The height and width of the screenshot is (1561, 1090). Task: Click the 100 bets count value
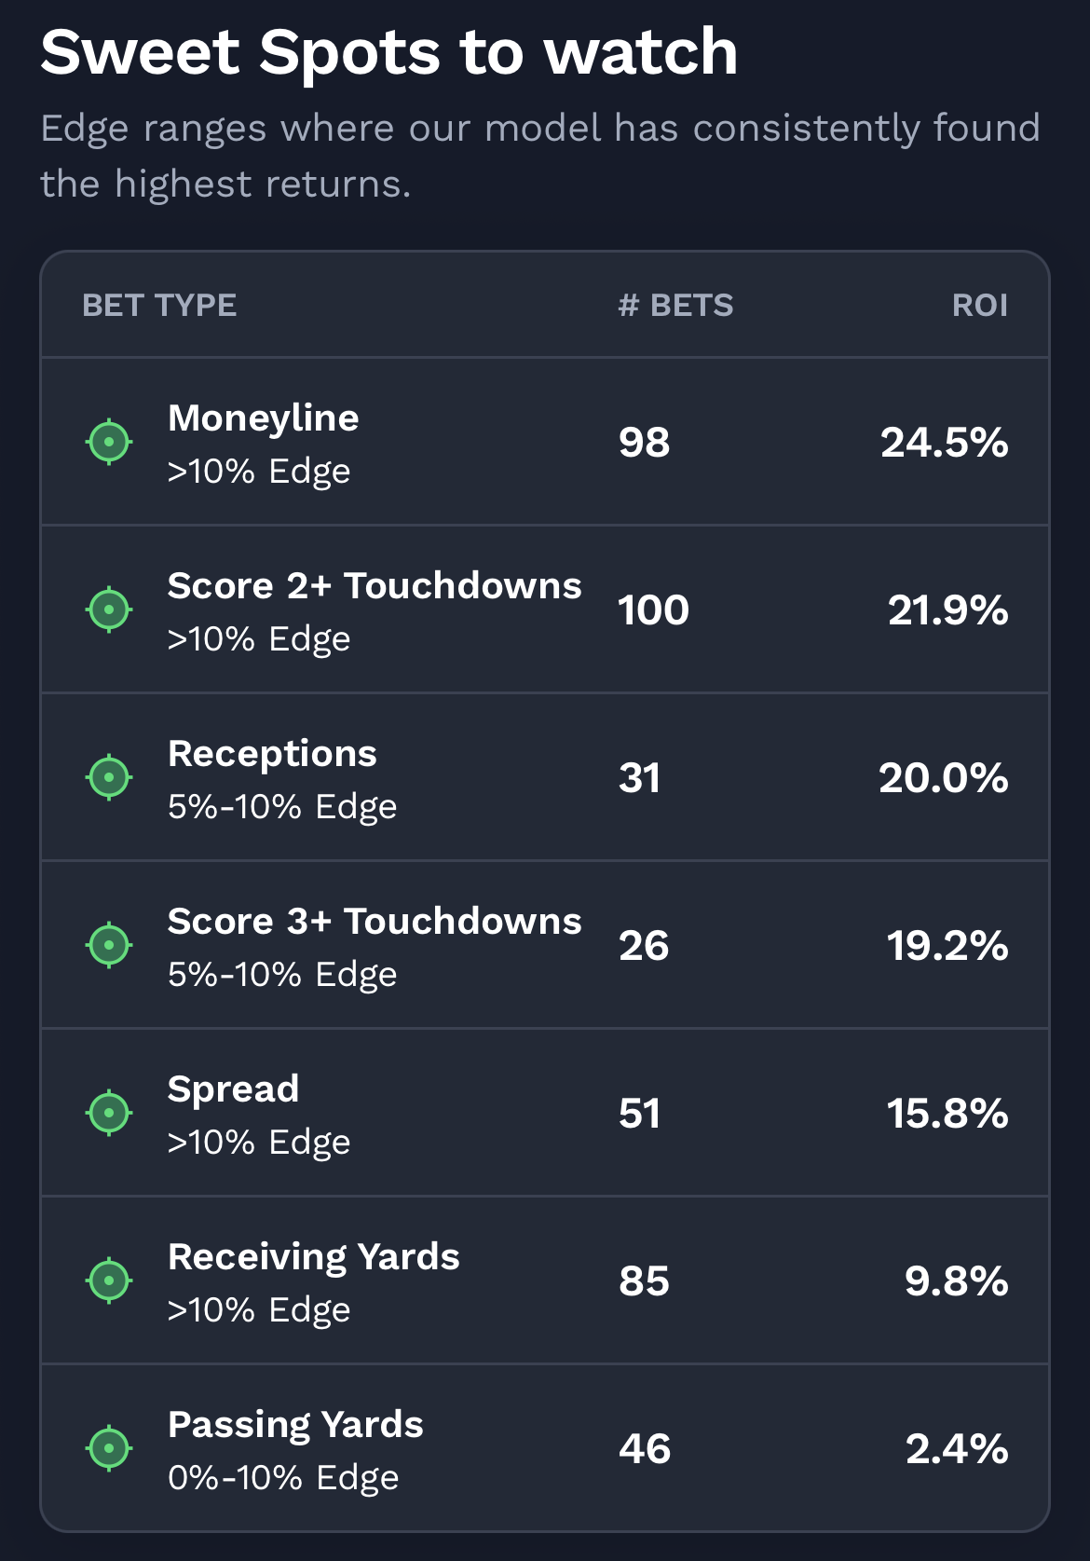pos(653,610)
